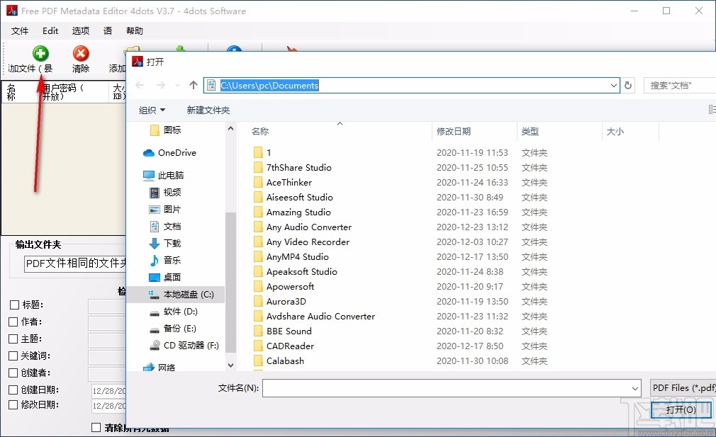Click the up arrow navigation icon

193,84
